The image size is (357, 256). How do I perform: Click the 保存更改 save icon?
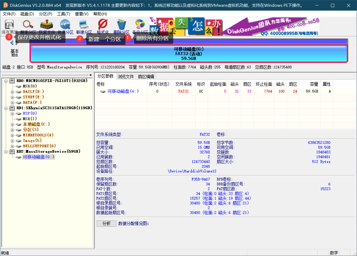pos(9,24)
